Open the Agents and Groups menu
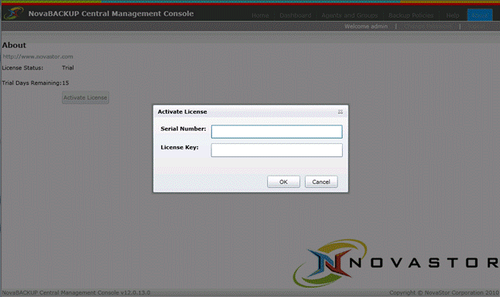500x297 pixels. (350, 15)
